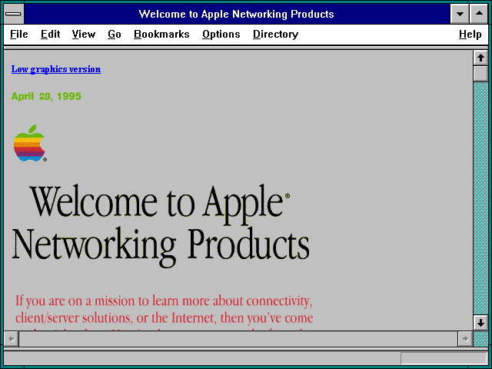Image resolution: width=492 pixels, height=369 pixels.
Task: Click the Welcome to Apple Networking Products banner
Action: coord(161,224)
